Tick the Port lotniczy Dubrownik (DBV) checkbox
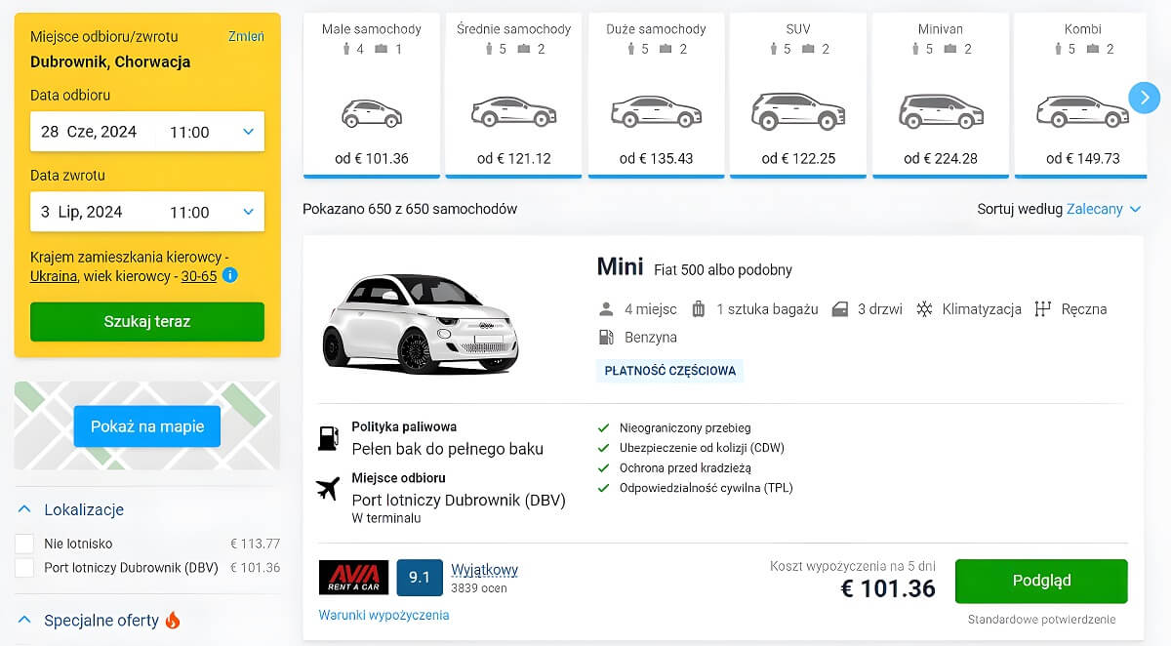The width and height of the screenshot is (1171, 646). pyautogui.click(x=24, y=568)
